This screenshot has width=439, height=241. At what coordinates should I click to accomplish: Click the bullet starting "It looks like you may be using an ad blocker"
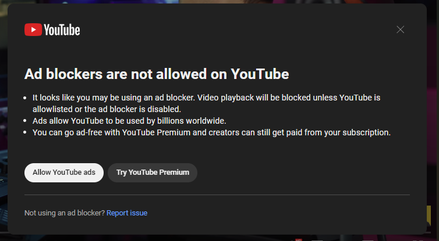[206, 103]
